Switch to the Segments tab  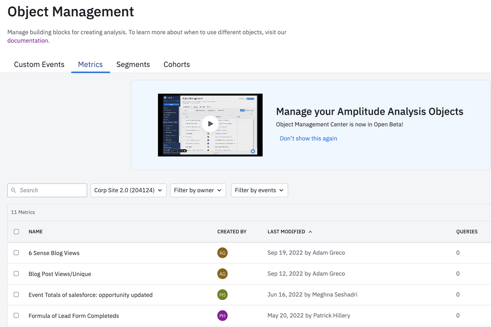[x=133, y=64]
